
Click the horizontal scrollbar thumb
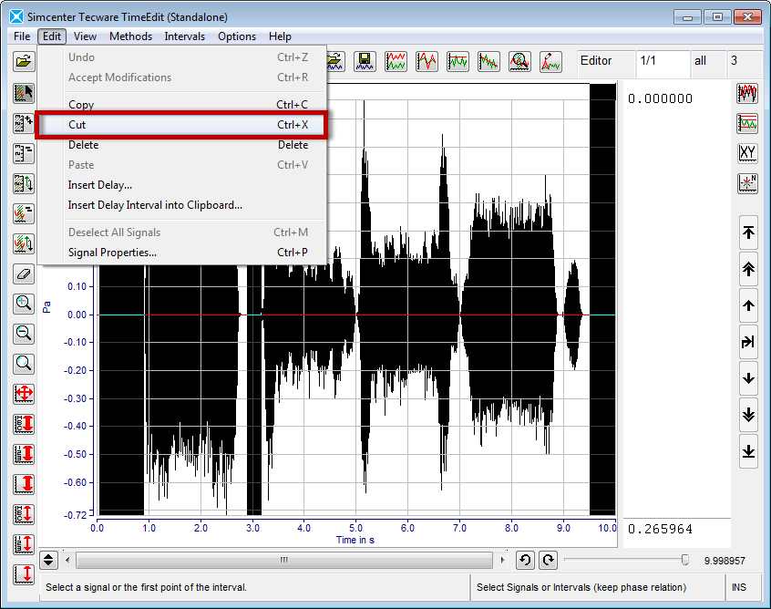(x=284, y=560)
